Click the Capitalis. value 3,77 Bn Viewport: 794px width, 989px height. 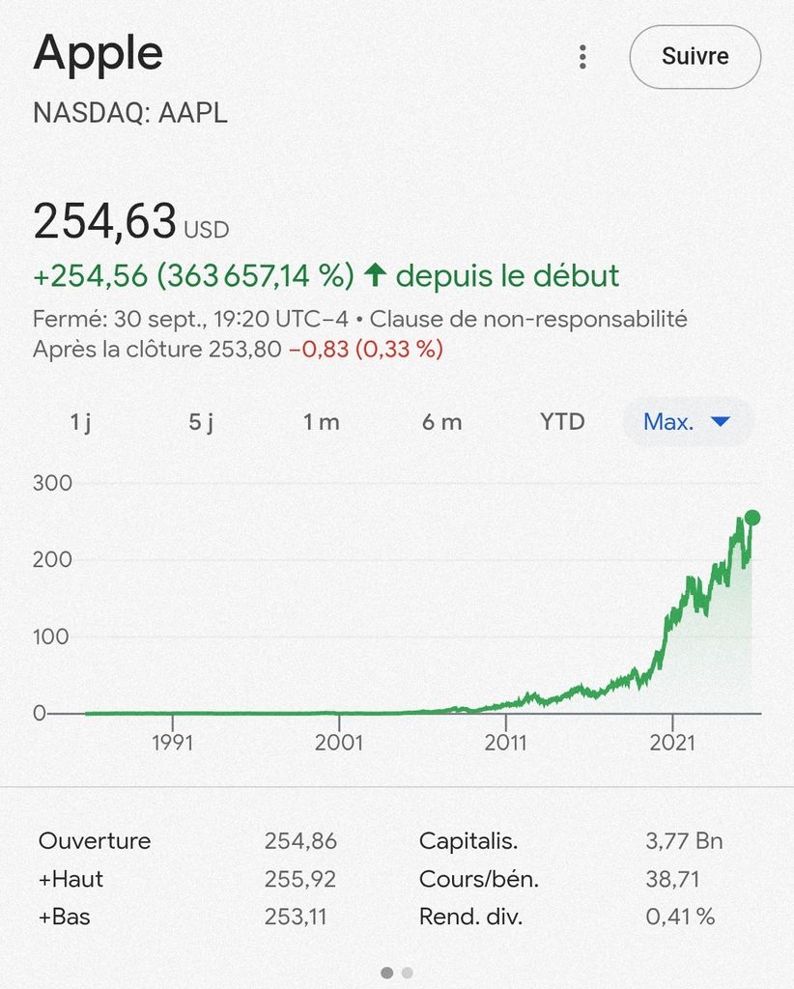[683, 841]
